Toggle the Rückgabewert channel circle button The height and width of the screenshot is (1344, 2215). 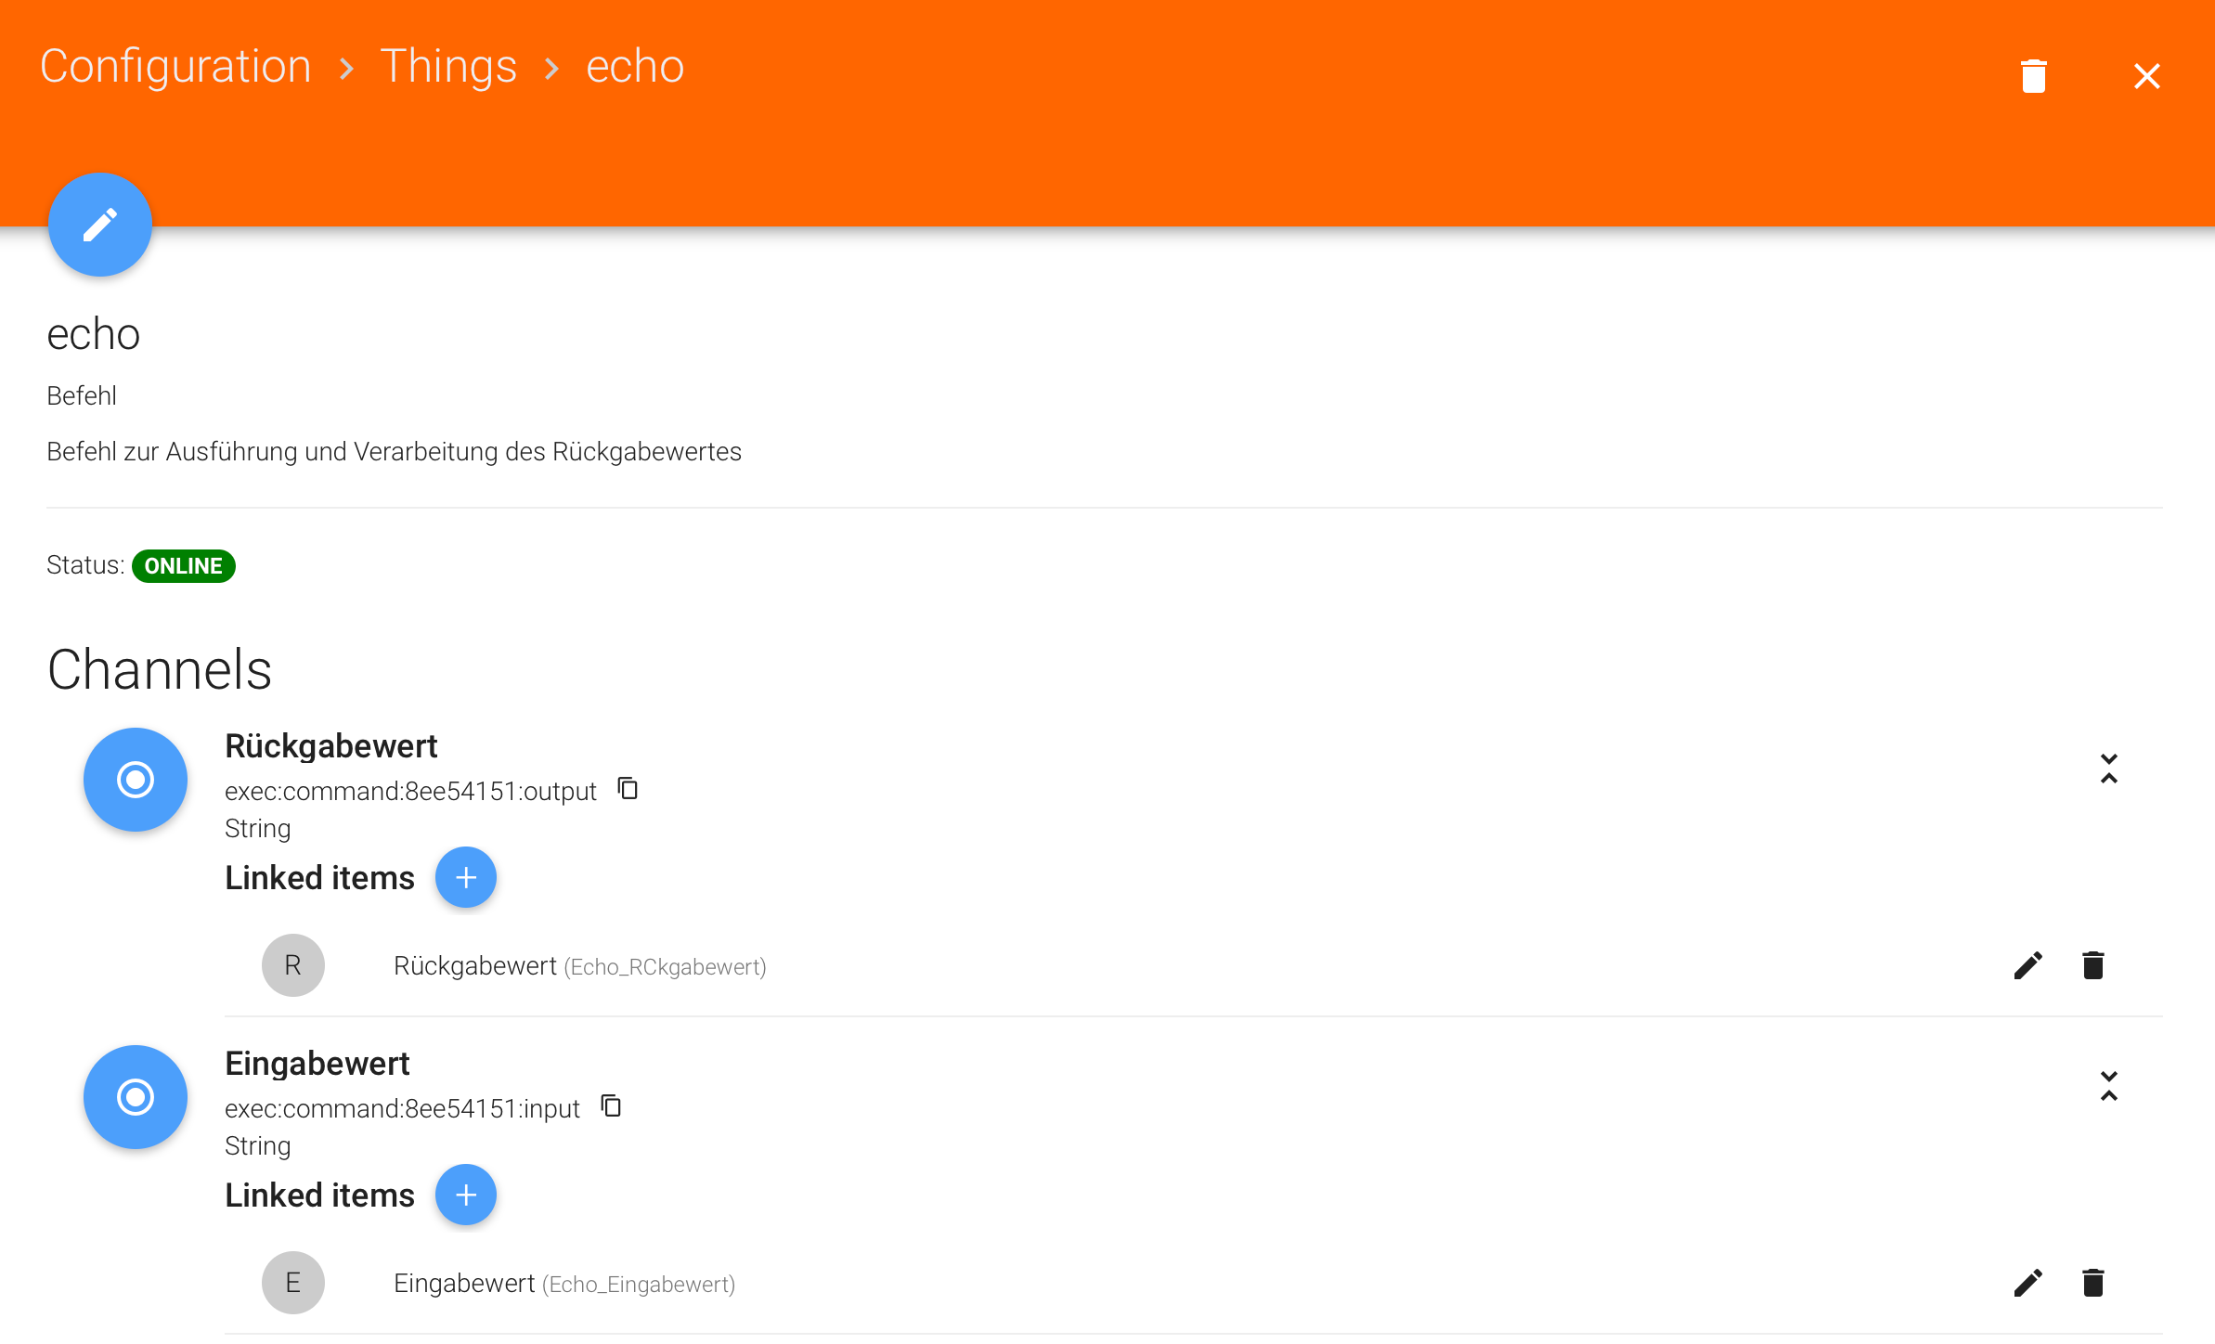(x=136, y=780)
